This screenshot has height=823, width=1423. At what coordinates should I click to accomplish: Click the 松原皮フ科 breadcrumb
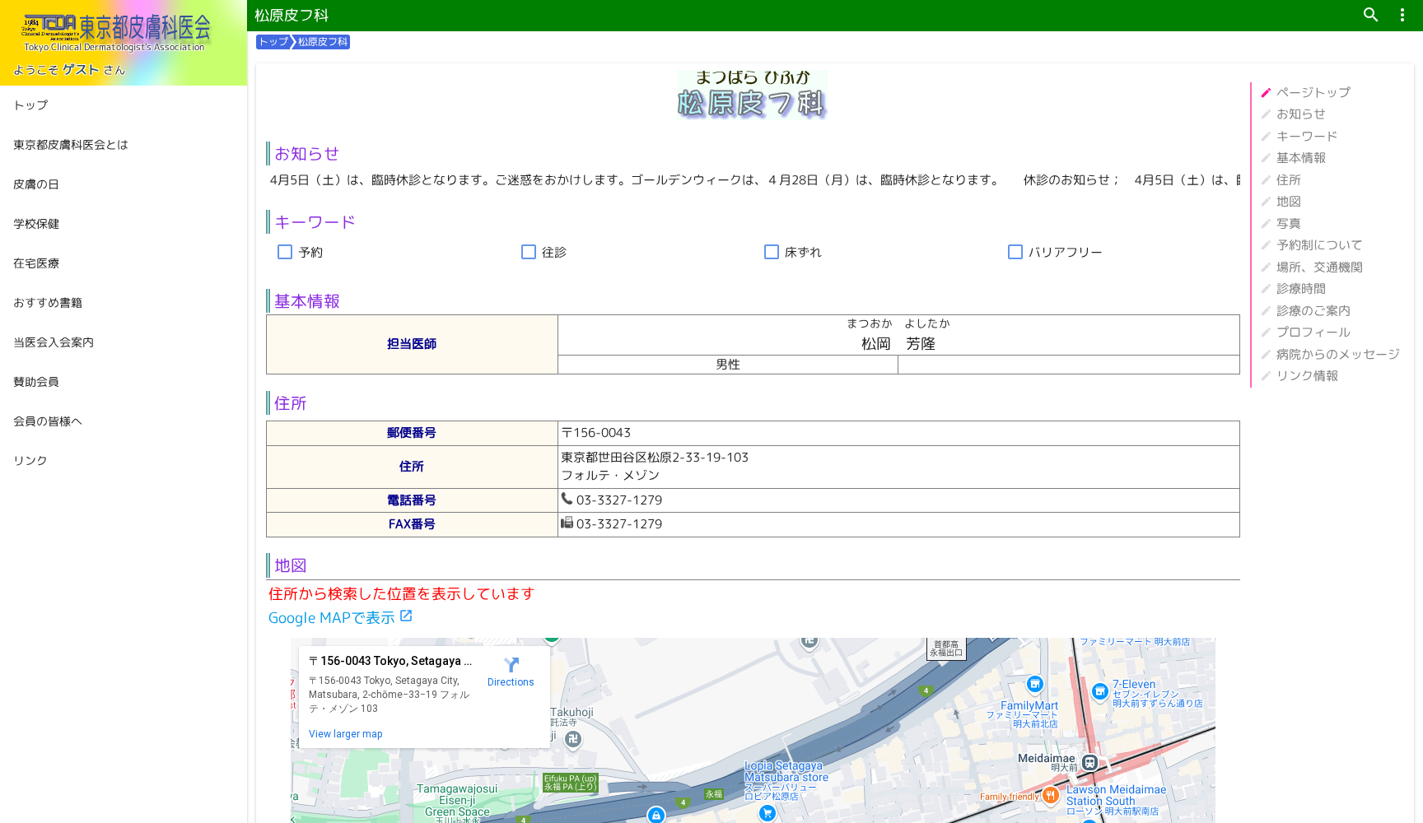(323, 42)
